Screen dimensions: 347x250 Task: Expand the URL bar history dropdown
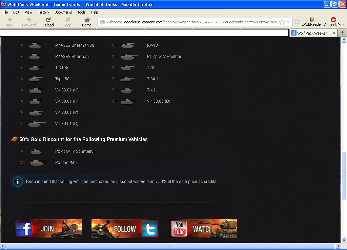coord(289,22)
